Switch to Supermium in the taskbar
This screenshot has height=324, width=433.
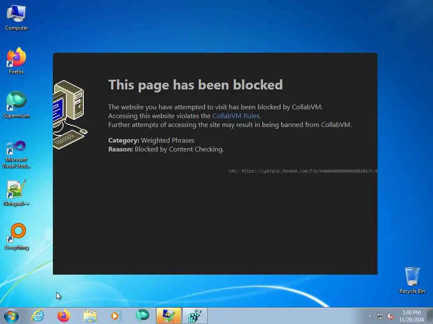pyautogui.click(x=142, y=316)
